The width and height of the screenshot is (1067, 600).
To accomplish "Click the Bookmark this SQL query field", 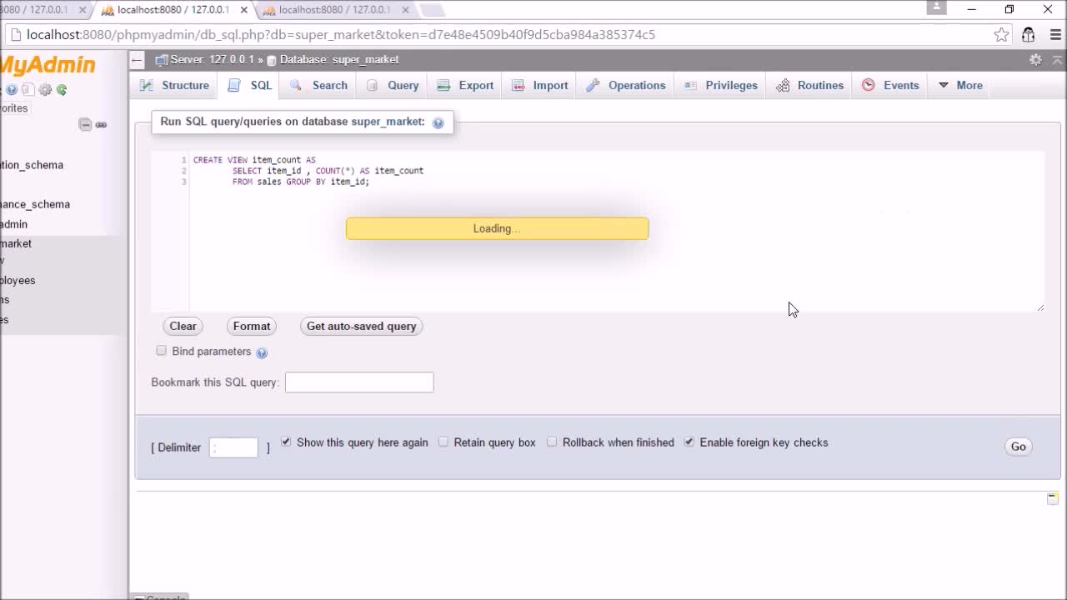I will pos(359,382).
